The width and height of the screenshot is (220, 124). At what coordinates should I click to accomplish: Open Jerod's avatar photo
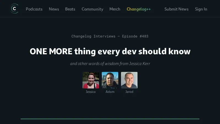click(x=129, y=80)
